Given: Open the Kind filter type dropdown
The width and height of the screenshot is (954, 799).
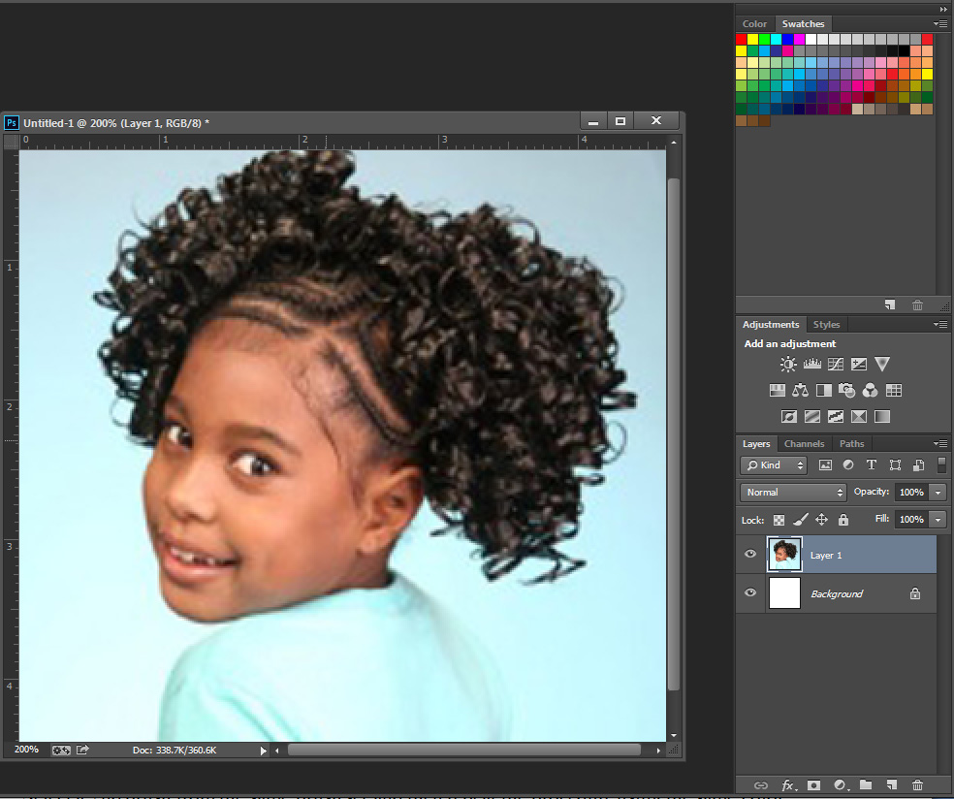Looking at the screenshot, I should 774,464.
